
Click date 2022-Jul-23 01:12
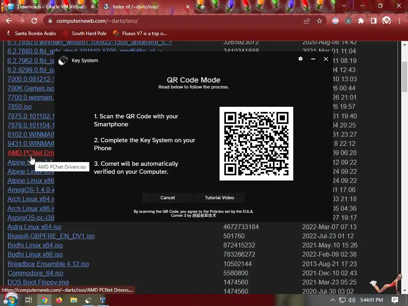click(x=328, y=236)
